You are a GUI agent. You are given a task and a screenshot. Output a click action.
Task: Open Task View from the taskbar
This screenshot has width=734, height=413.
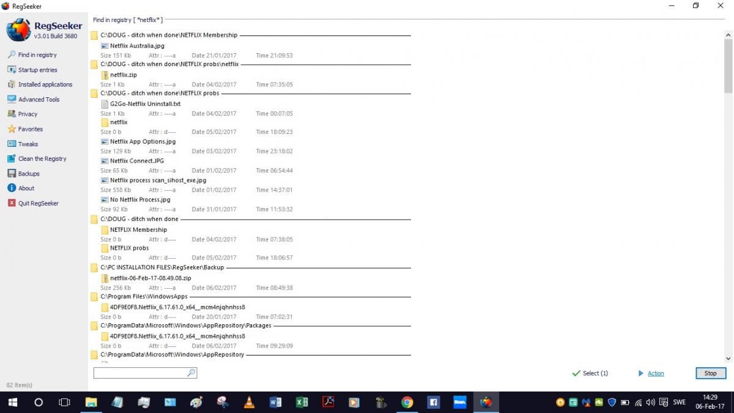pos(64,403)
